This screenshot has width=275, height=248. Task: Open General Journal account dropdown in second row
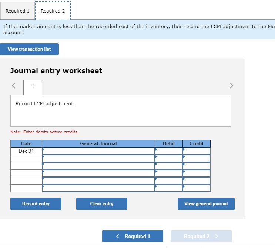coord(98,159)
